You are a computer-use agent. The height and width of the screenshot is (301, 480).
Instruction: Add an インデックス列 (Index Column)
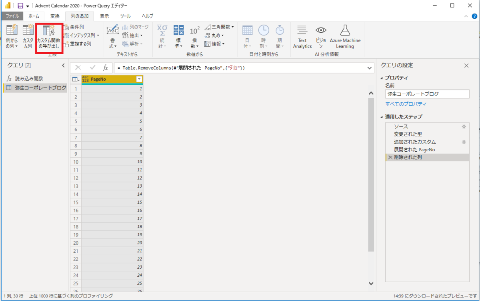pyautogui.click(x=81, y=35)
